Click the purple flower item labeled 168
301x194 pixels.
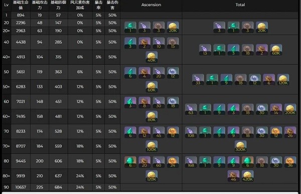(x=191, y=162)
